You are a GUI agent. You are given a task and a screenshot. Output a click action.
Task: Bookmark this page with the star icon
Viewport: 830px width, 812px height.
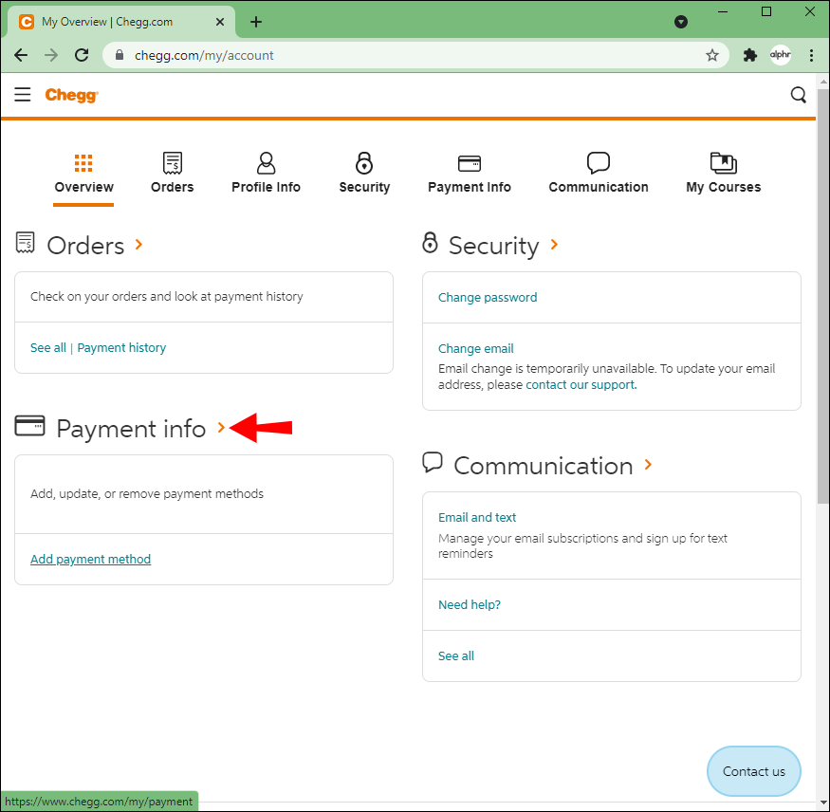[x=712, y=55]
